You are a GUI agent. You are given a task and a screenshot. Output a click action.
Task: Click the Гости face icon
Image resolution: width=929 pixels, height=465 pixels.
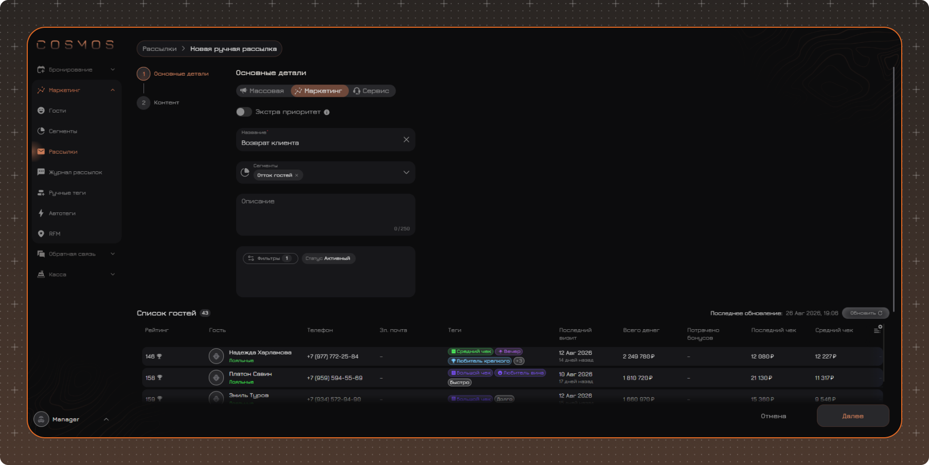click(x=41, y=111)
